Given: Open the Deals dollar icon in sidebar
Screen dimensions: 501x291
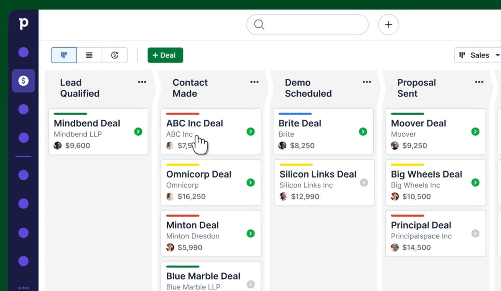Looking at the screenshot, I should click(23, 81).
